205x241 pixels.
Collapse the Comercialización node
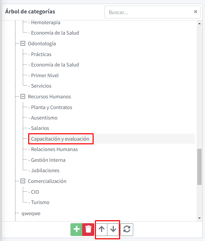click(x=23, y=181)
